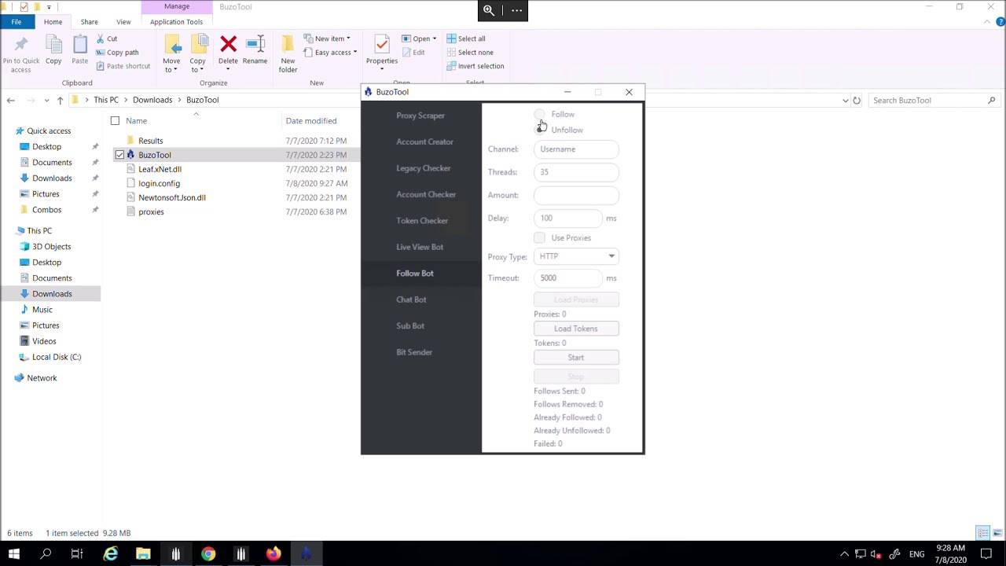This screenshot has height=566, width=1006.
Task: Select the Unfollow radio button
Action: point(539,130)
